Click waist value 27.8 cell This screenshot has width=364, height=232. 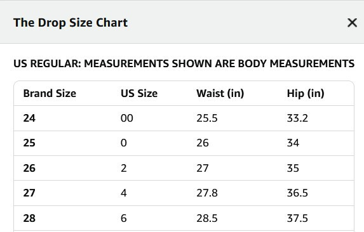(207, 193)
